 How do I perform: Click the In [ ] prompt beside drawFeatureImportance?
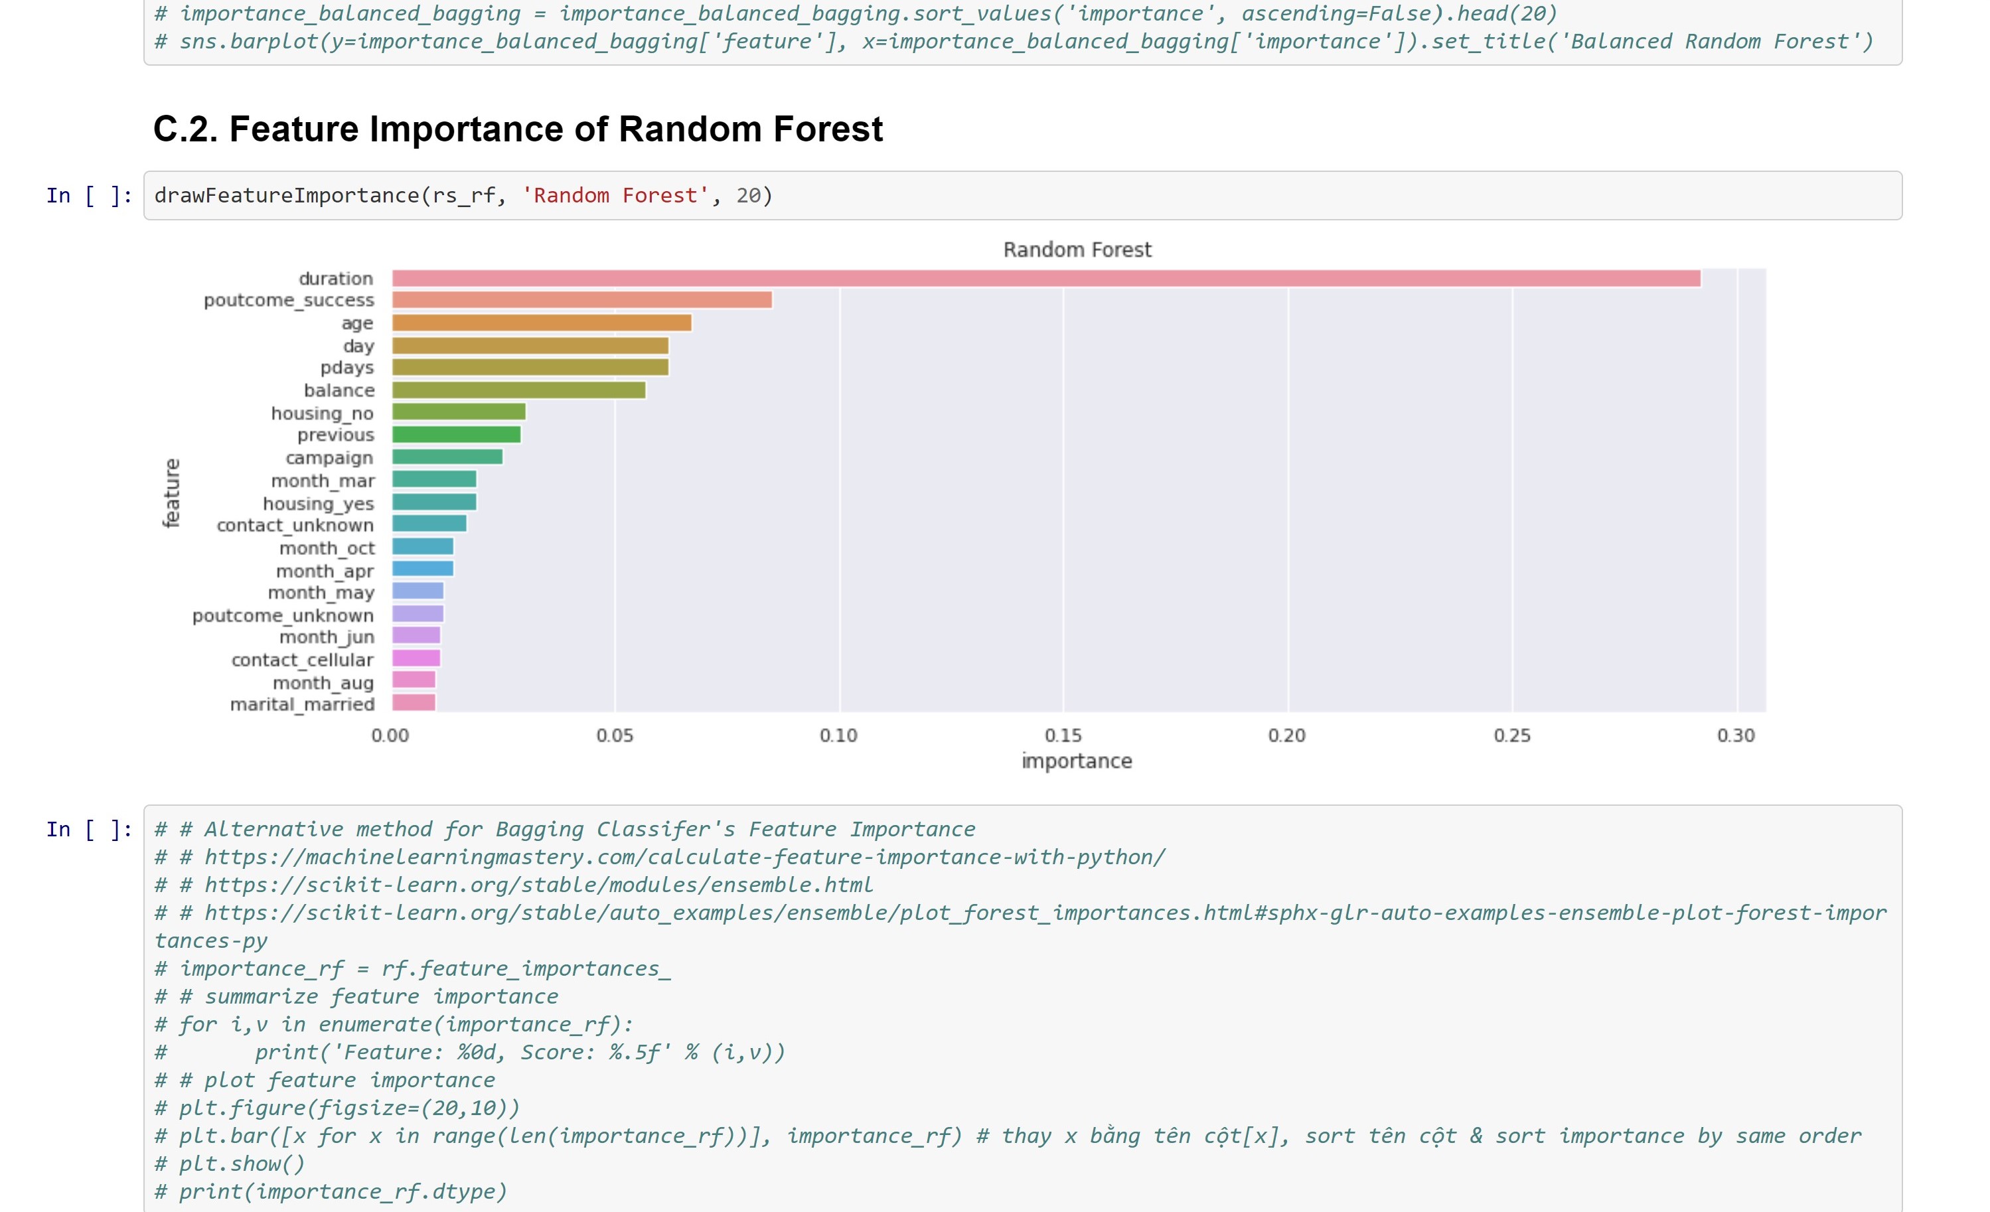[x=89, y=194]
